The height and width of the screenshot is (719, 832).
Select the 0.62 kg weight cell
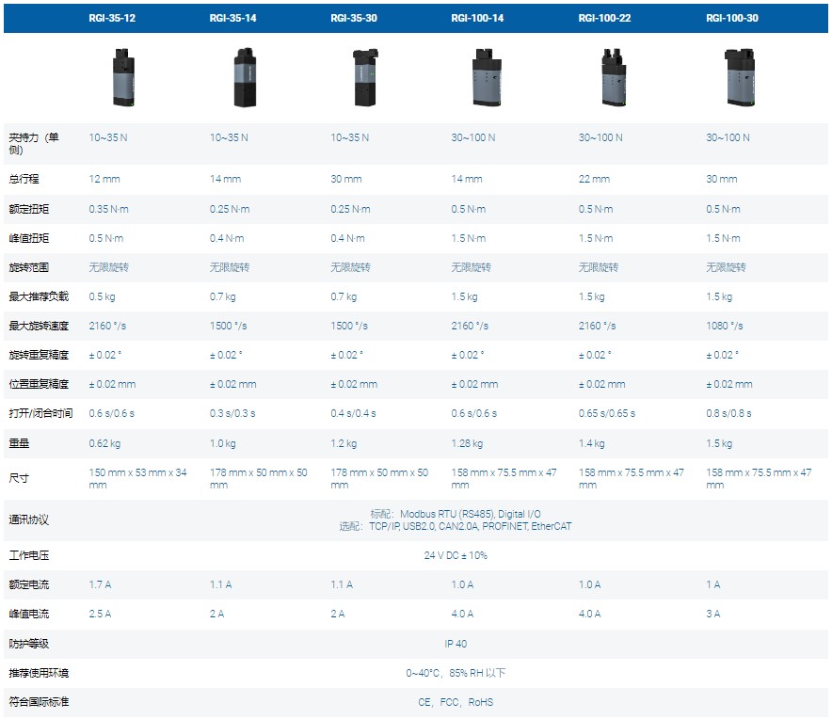(x=104, y=443)
